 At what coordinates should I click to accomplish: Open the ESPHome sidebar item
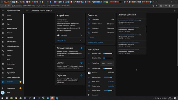(x=12, y=37)
